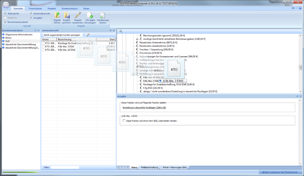Close the Berichtsbestandteile panel
Image resolution: width=304 pixels, height=176 pixels.
pyautogui.click(x=38, y=30)
